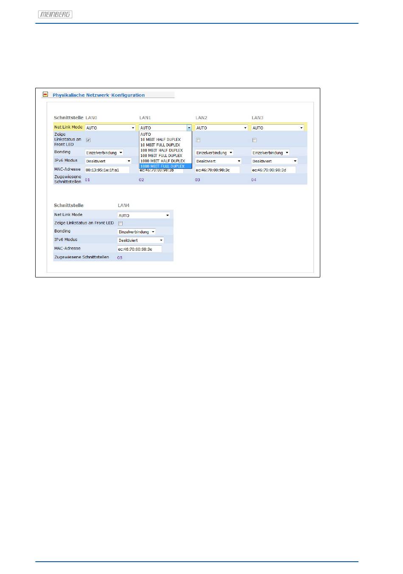Open the LAN2 Net Link Mode dropdown

tap(221, 128)
